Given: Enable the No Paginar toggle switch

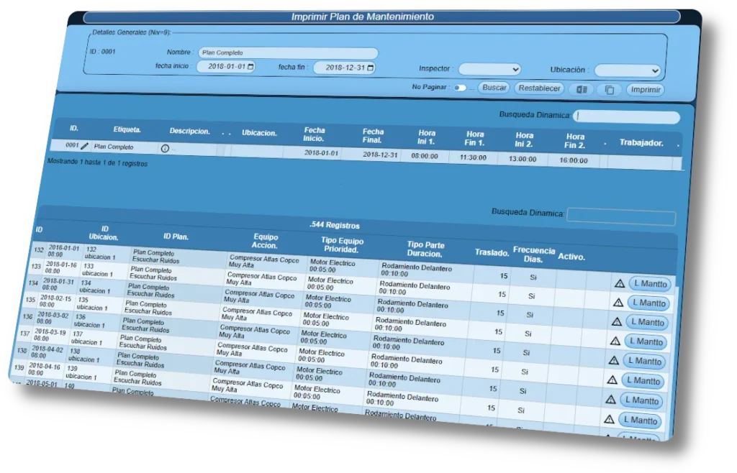Looking at the screenshot, I should 460,88.
